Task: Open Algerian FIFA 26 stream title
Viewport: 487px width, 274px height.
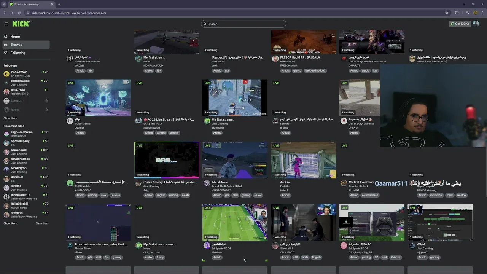Action: click(360, 244)
